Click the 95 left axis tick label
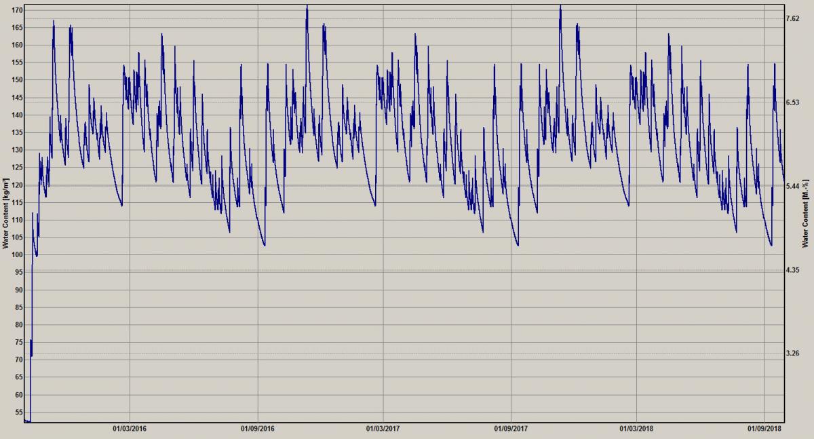814x439 pixels. click(x=20, y=273)
